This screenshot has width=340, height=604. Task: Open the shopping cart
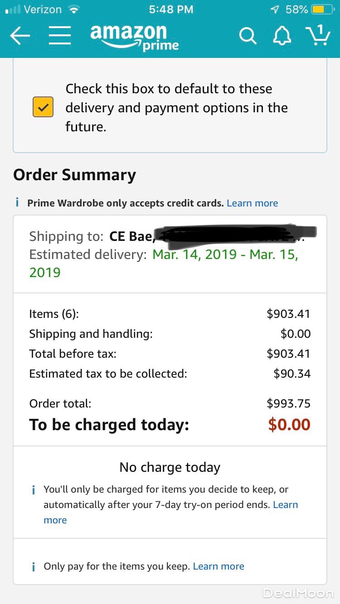[318, 35]
